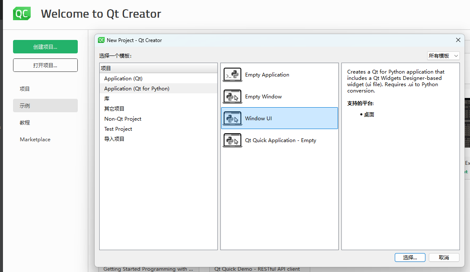Open the 所有模板 template filter dropdown
470x272 pixels.
coord(444,56)
